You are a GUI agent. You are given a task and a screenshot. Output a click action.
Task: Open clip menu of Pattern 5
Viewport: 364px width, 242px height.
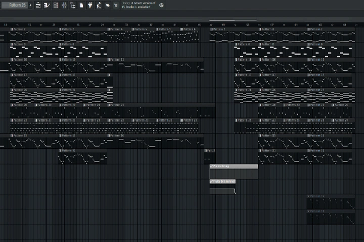157,29
